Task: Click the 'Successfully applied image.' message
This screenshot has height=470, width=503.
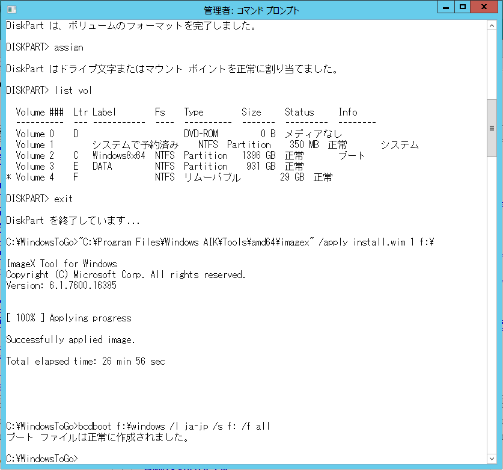Action: 70,339
